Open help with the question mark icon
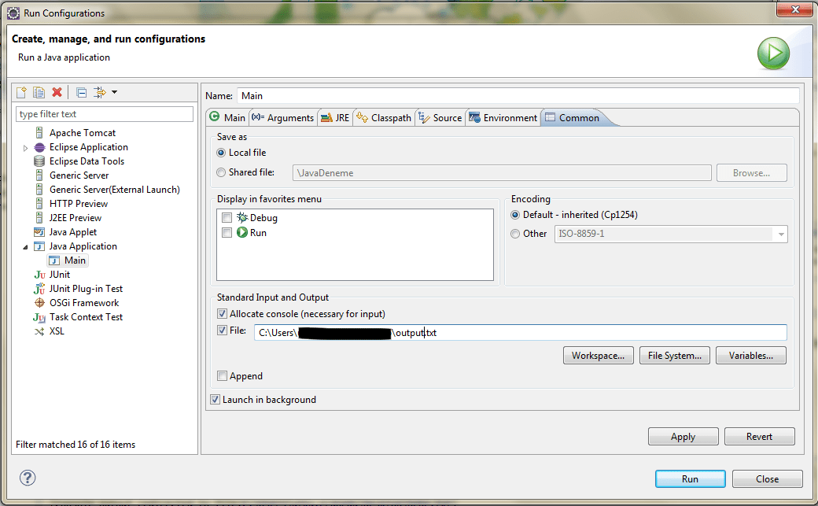 coord(28,478)
